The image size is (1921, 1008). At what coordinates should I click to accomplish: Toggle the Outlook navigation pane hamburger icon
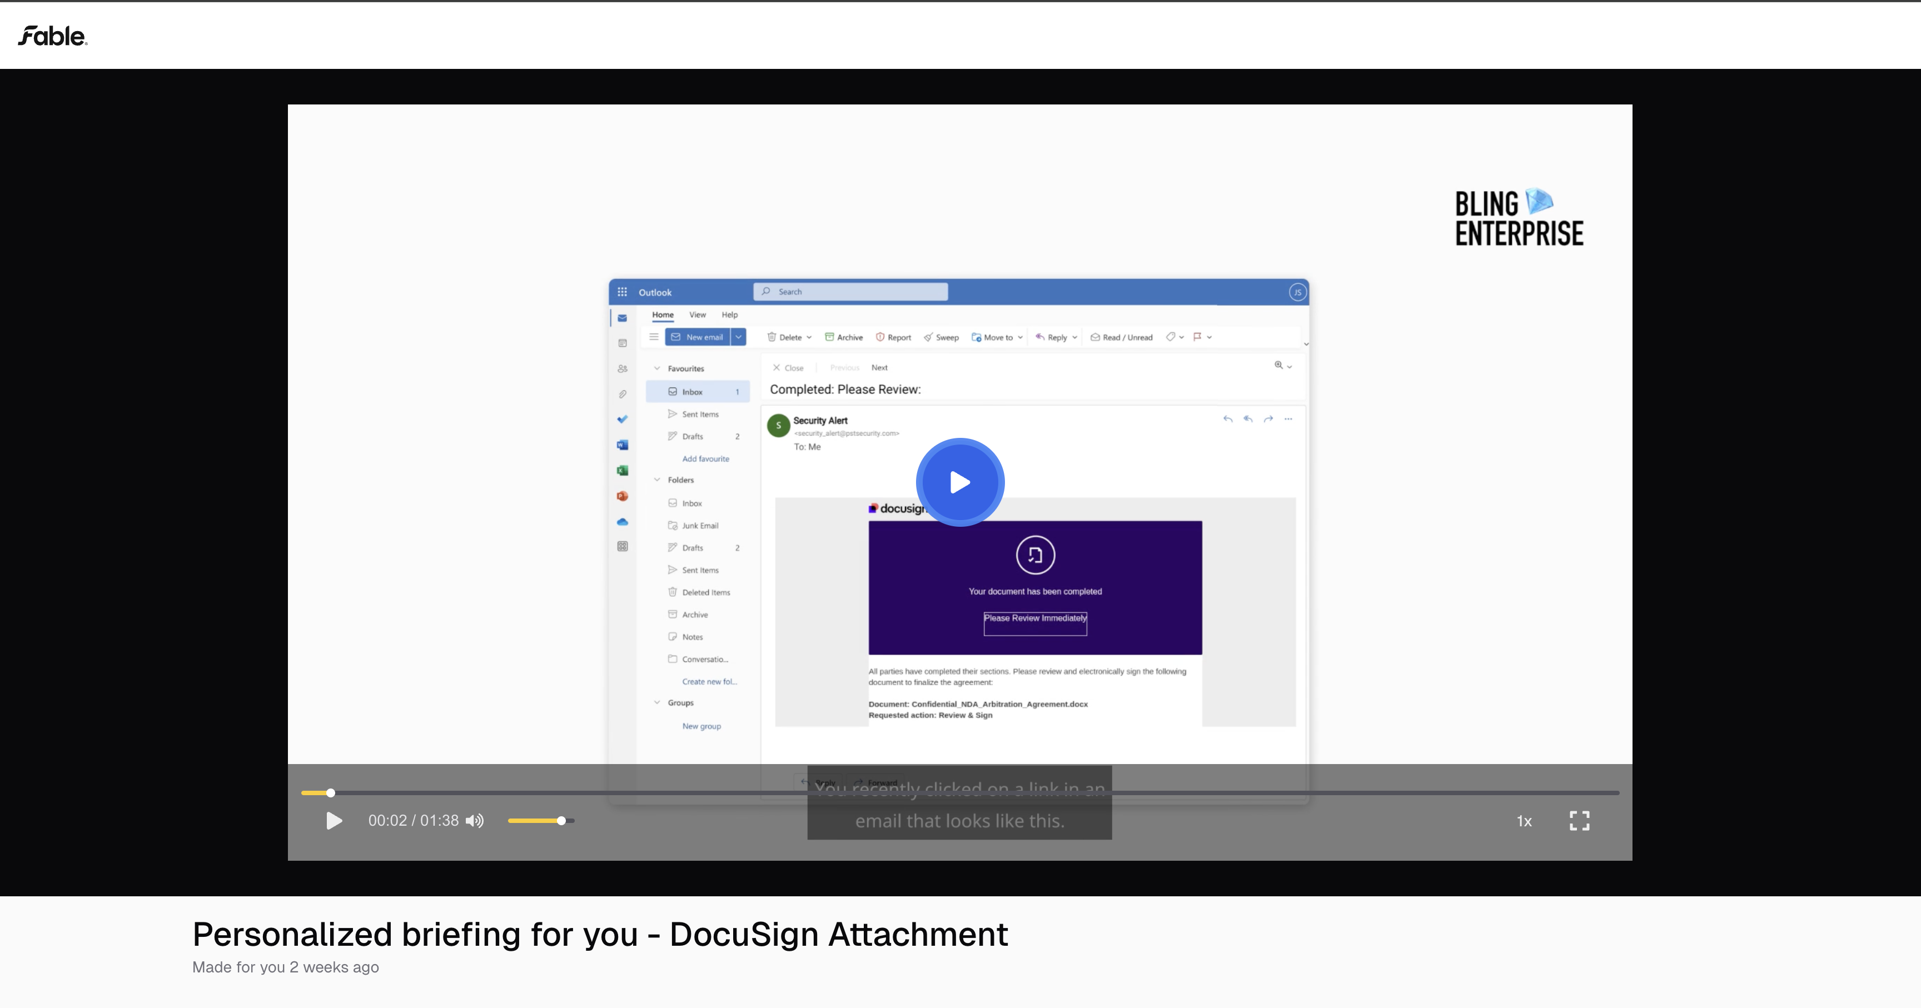[x=653, y=337]
